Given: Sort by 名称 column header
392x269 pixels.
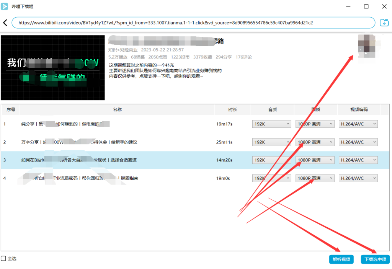Looking at the screenshot, I should [x=117, y=110].
